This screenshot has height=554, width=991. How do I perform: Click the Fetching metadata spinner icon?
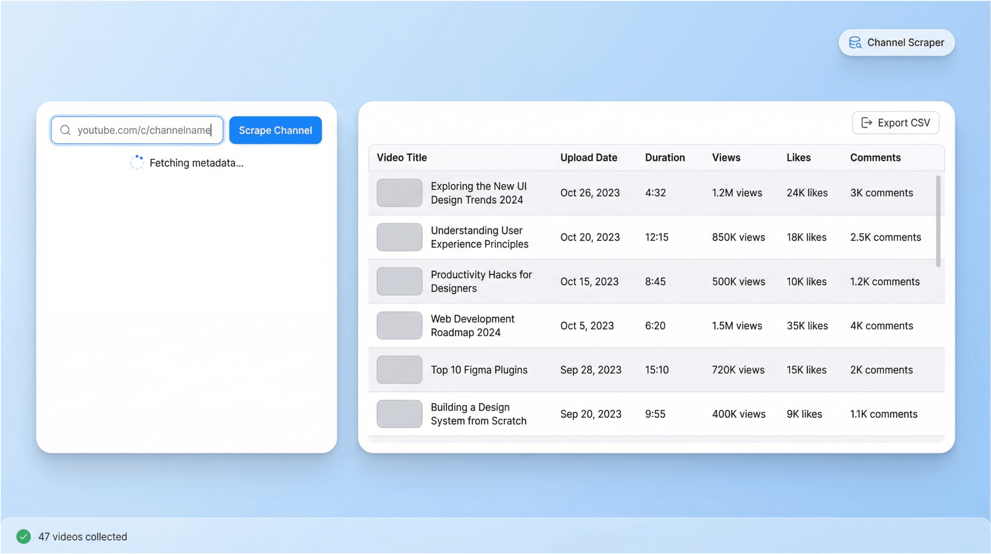pos(137,163)
